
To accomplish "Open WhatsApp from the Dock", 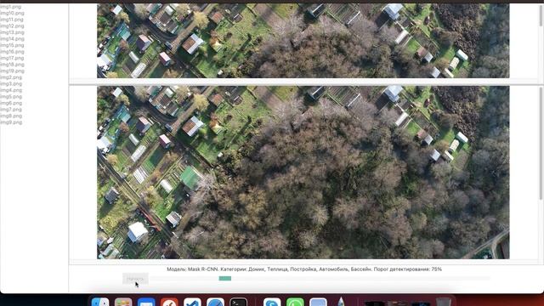I will pos(295,302).
